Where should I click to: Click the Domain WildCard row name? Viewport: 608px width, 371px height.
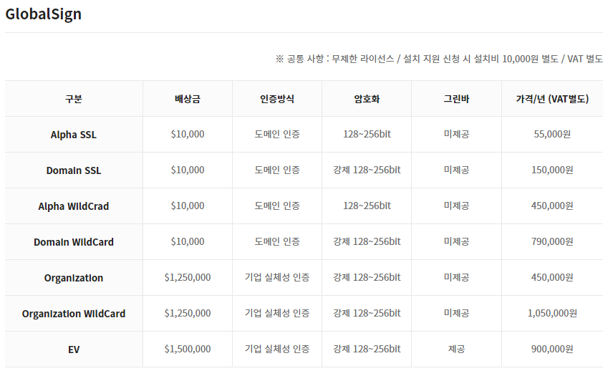[74, 242]
